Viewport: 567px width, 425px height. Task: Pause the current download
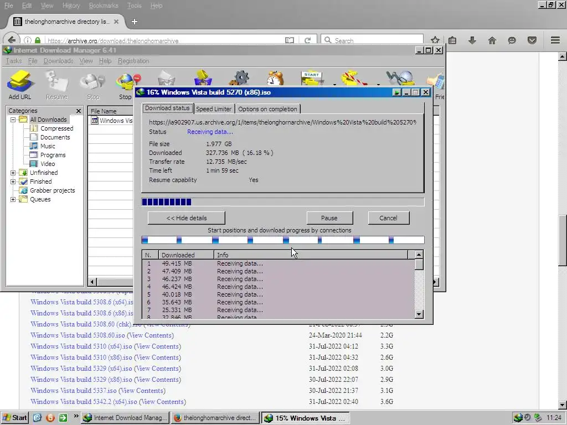coord(329,218)
